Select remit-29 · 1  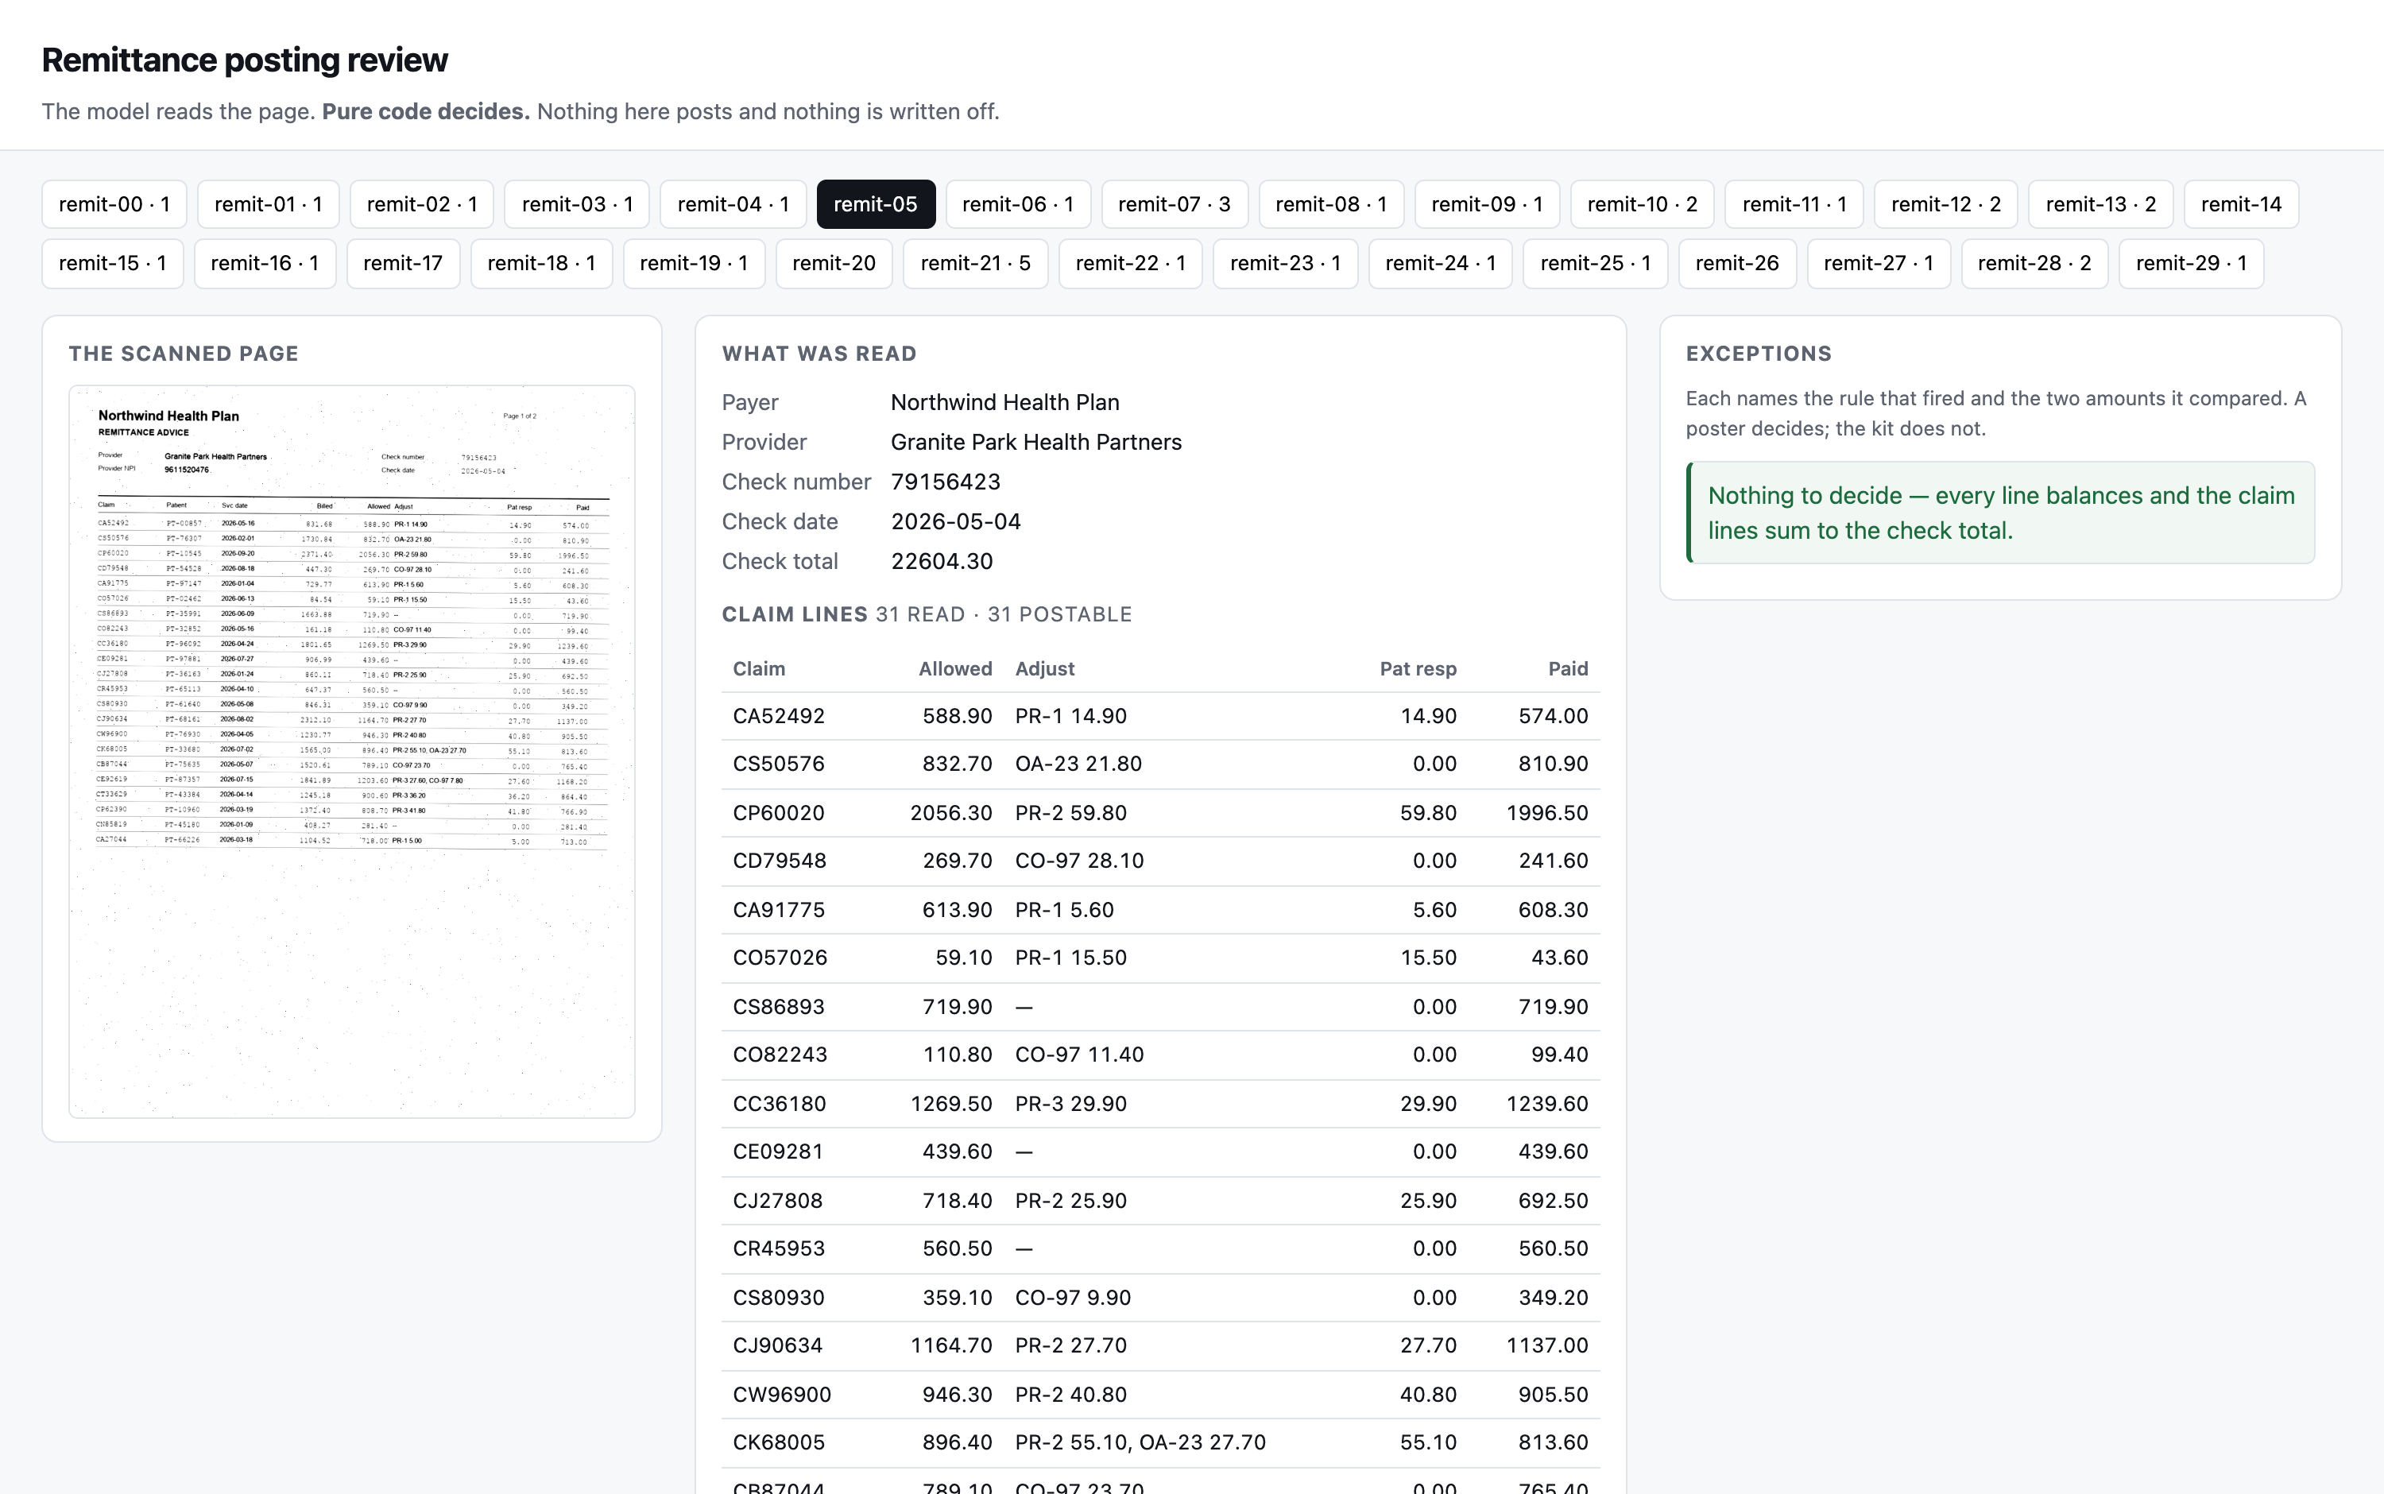2192,263
